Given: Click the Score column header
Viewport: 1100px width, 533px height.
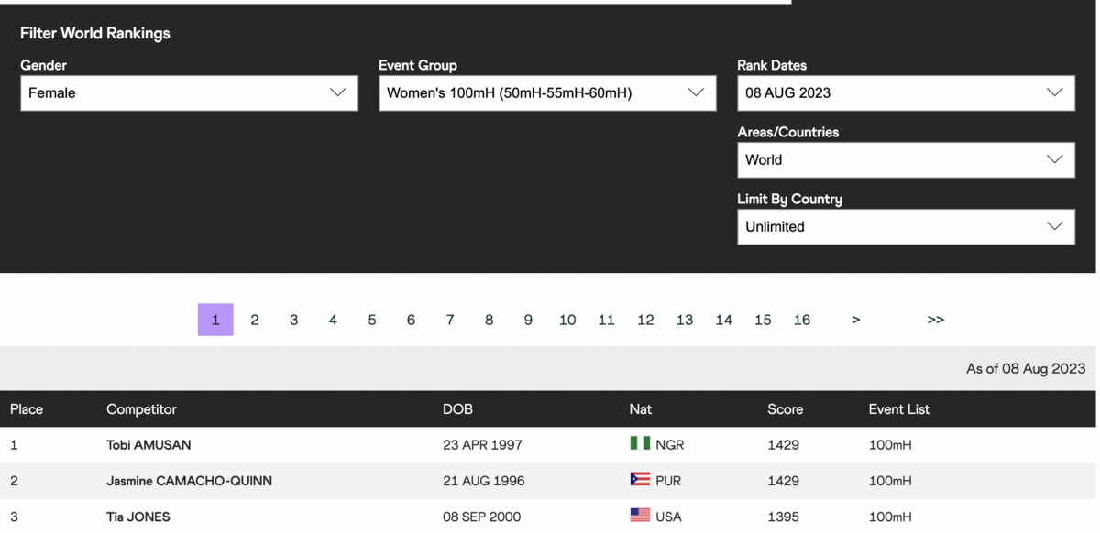Looking at the screenshot, I should coord(785,409).
